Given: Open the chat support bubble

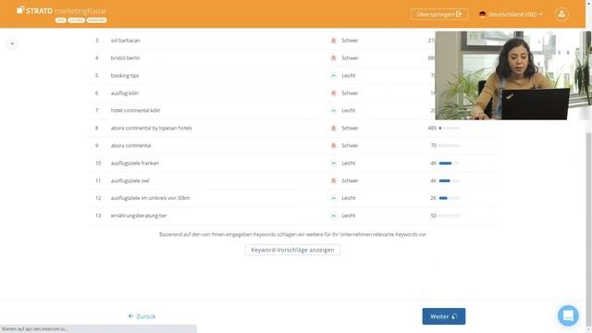Looking at the screenshot, I should [x=568, y=315].
